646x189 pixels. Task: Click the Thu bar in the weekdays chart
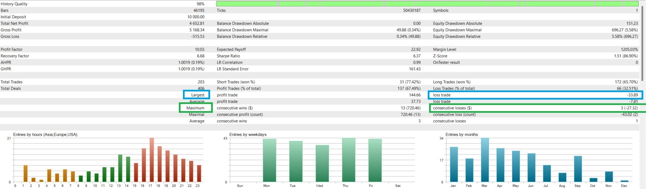coord(348,160)
